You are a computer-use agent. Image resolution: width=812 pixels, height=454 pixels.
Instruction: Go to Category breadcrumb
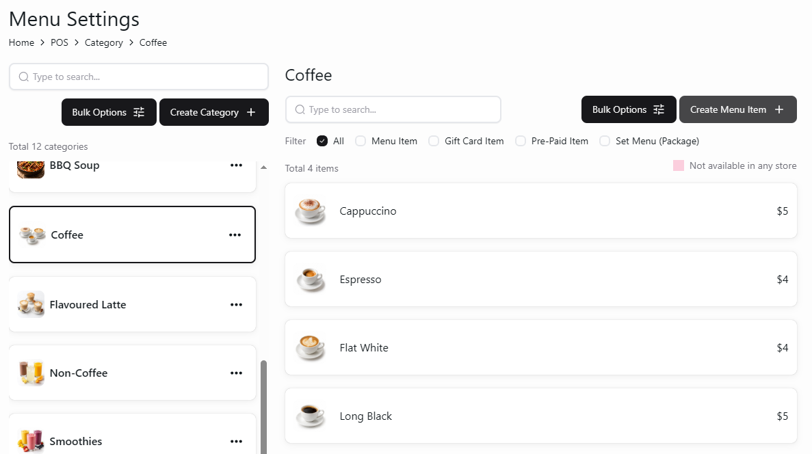[103, 42]
